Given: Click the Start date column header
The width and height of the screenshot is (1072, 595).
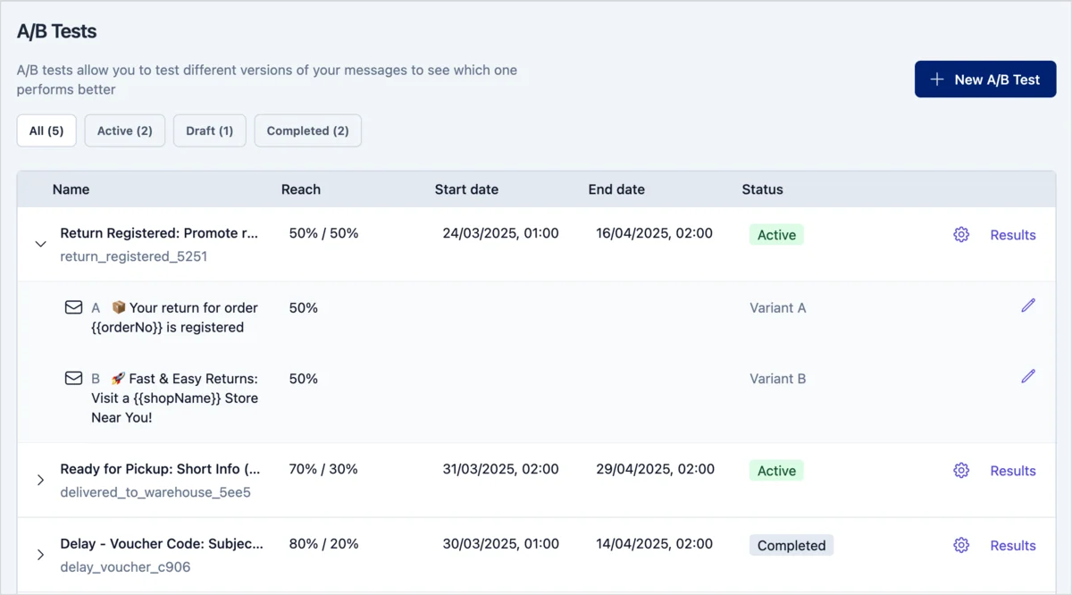Looking at the screenshot, I should [x=466, y=189].
